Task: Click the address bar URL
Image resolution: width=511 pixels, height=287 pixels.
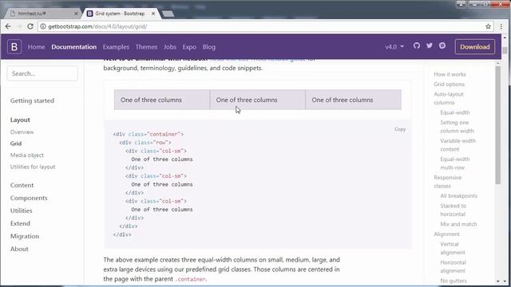Action: tap(97, 26)
